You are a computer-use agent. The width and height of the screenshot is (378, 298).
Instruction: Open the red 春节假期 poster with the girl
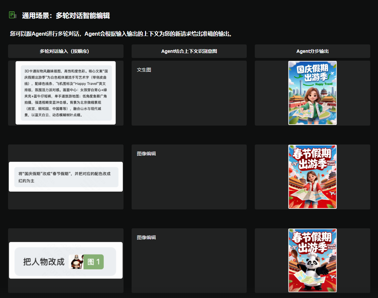312,177
